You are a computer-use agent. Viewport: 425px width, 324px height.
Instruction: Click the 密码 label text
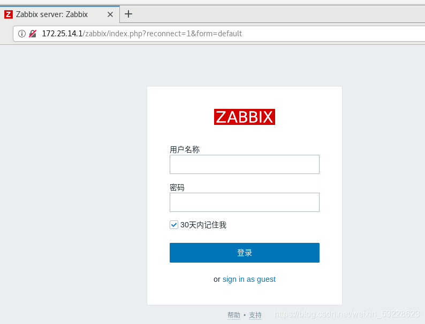coord(177,187)
